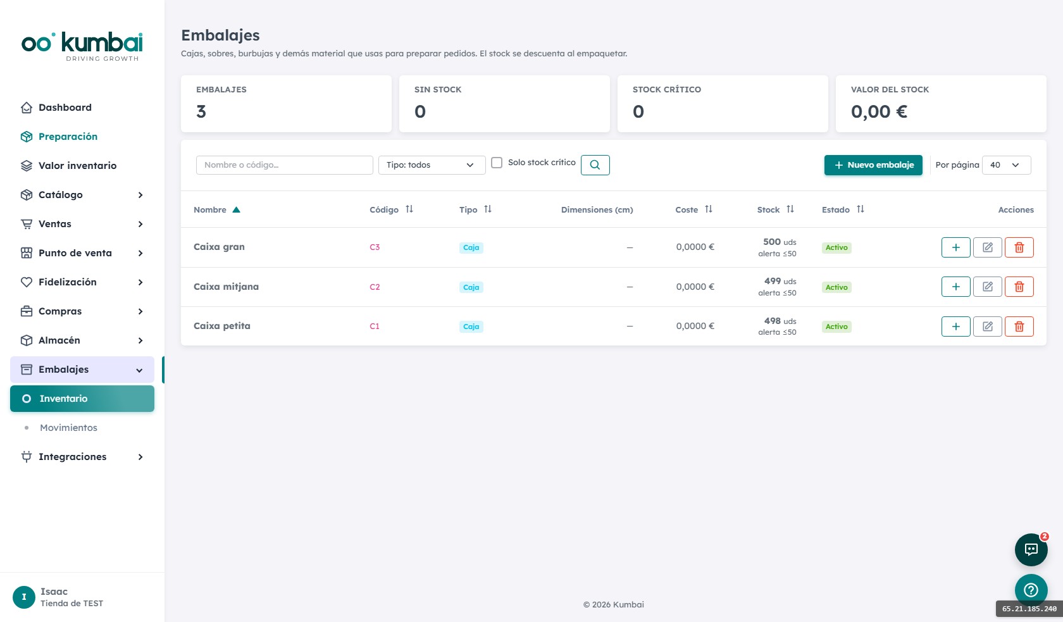Delete Caixa petita with trash icon
This screenshot has height=622, width=1063.
point(1019,327)
